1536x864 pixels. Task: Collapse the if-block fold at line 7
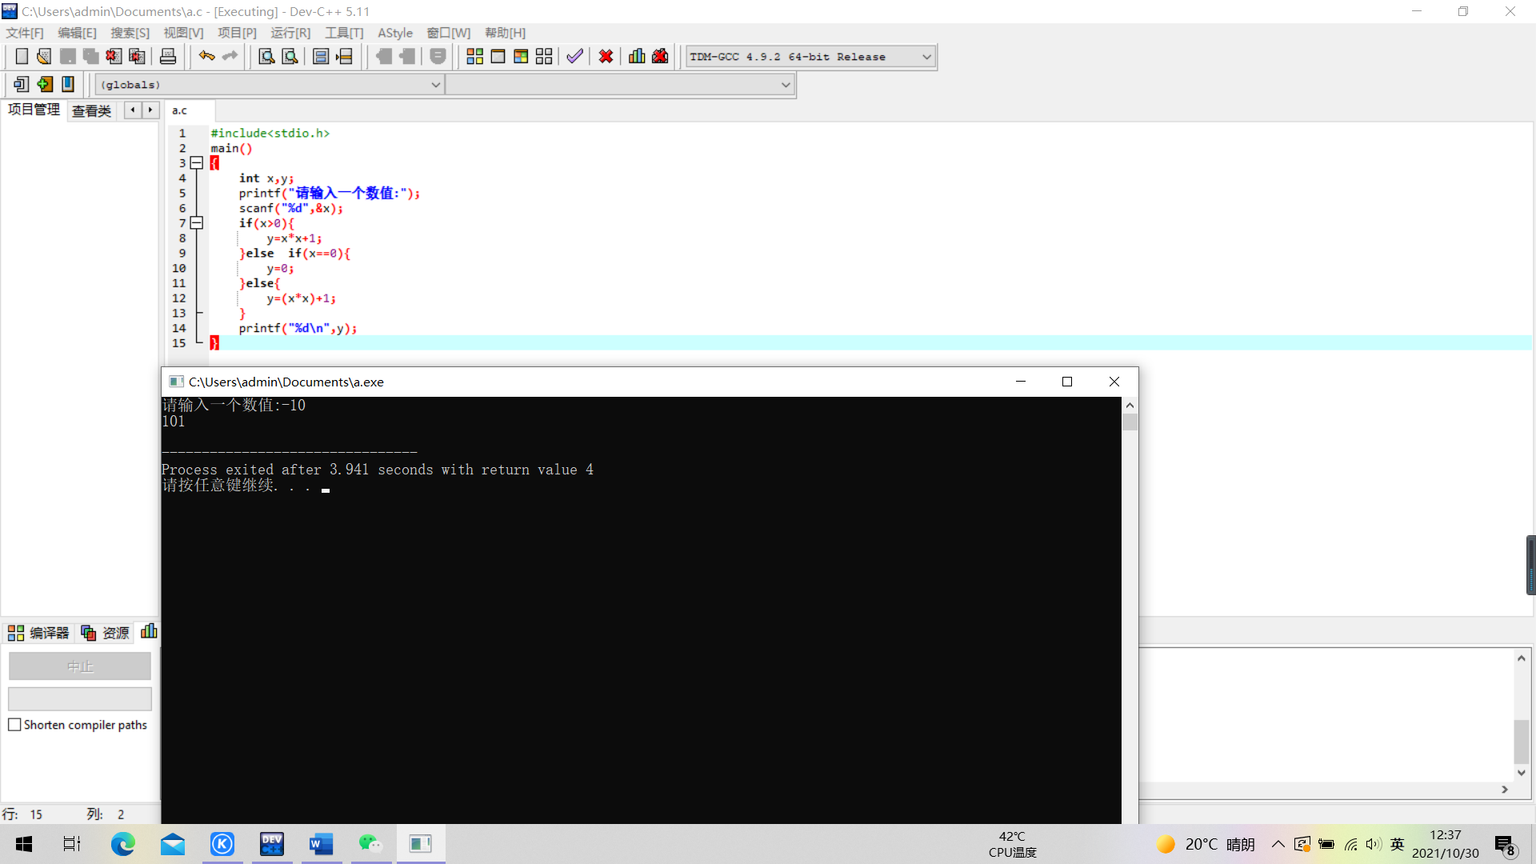[x=197, y=223]
